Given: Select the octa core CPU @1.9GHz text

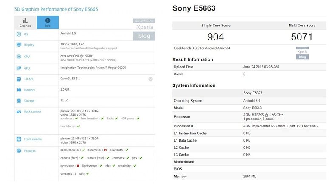Looking at the screenshot, I should [x=76, y=56].
